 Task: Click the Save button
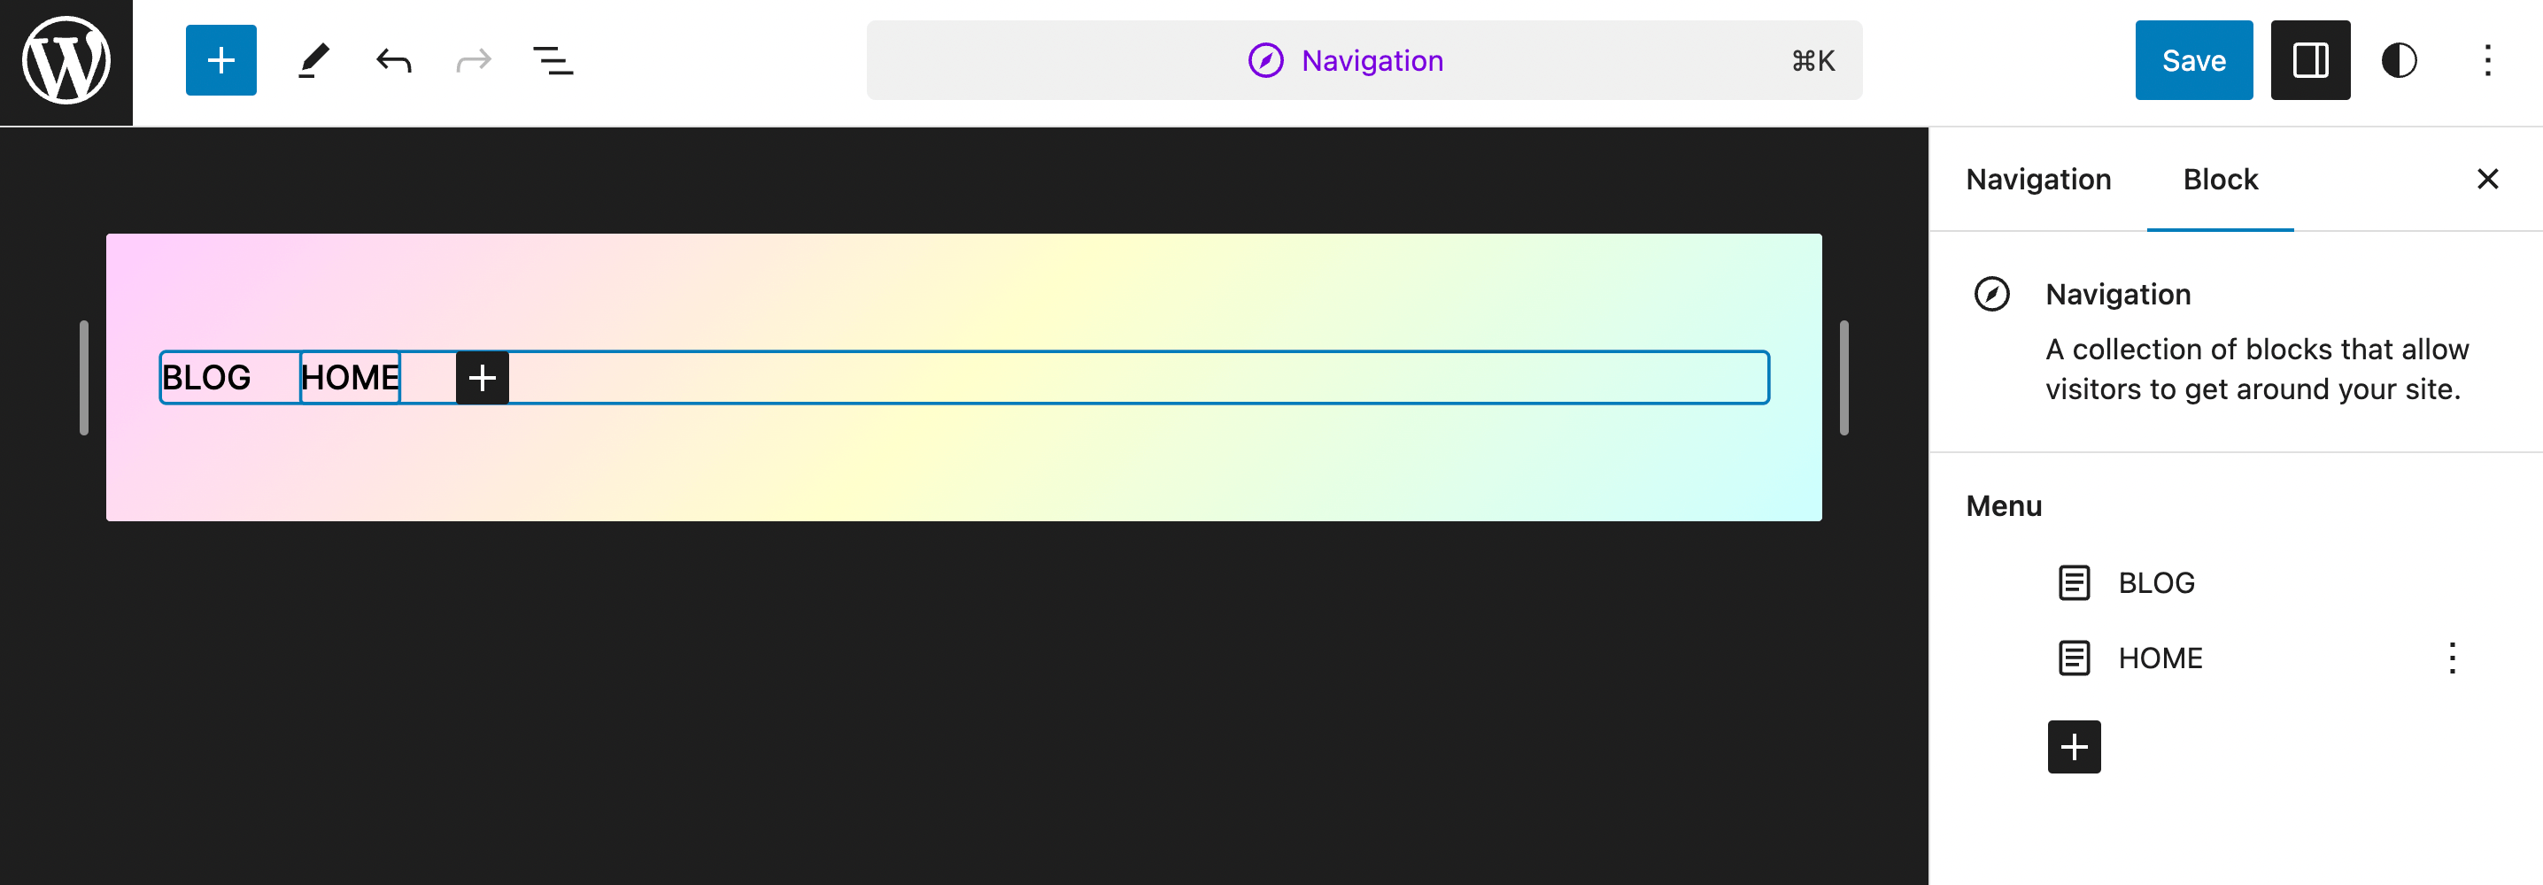click(x=2193, y=60)
